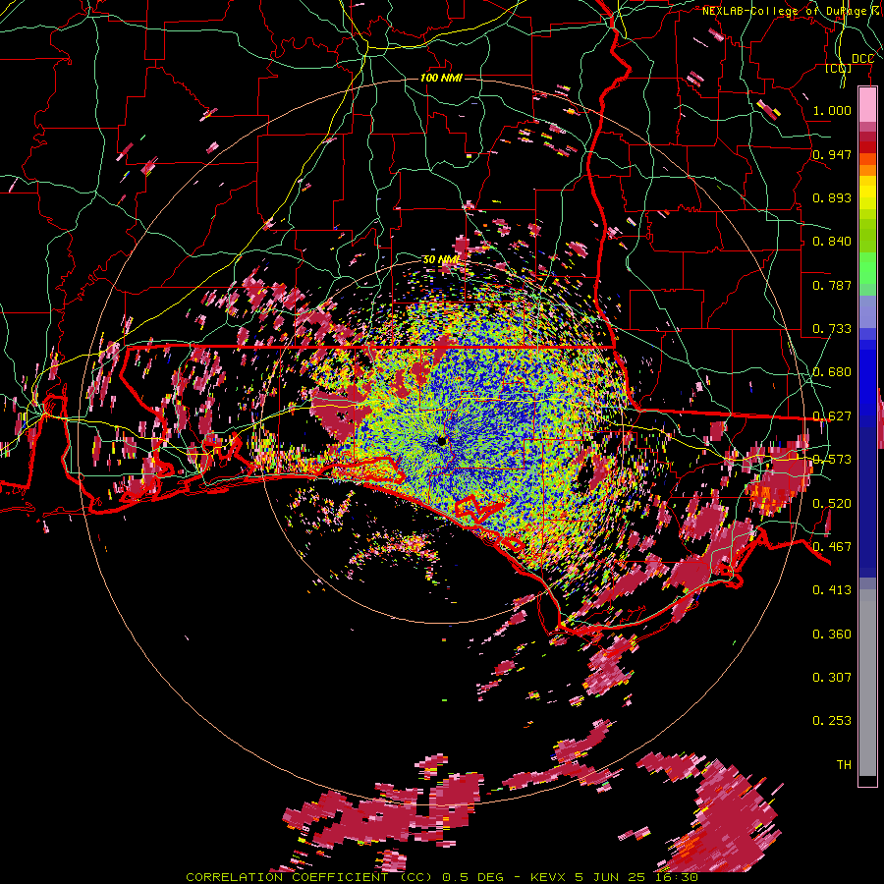Pick the yellow color bar segment
The width and height of the screenshot is (884, 884).
point(867,193)
